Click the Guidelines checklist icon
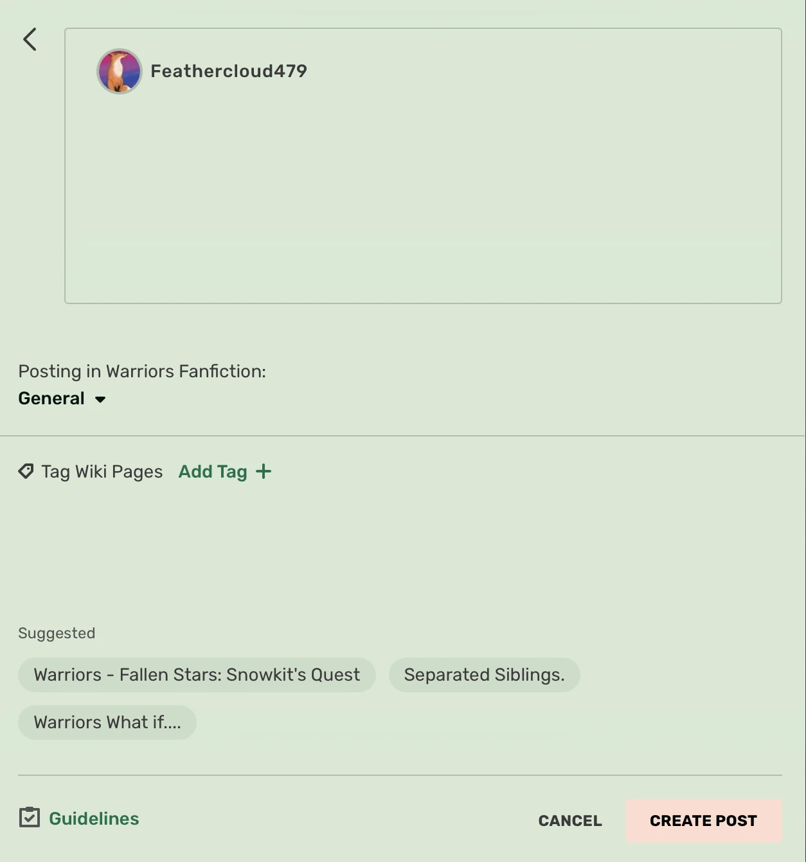The image size is (806, 862). 30,818
